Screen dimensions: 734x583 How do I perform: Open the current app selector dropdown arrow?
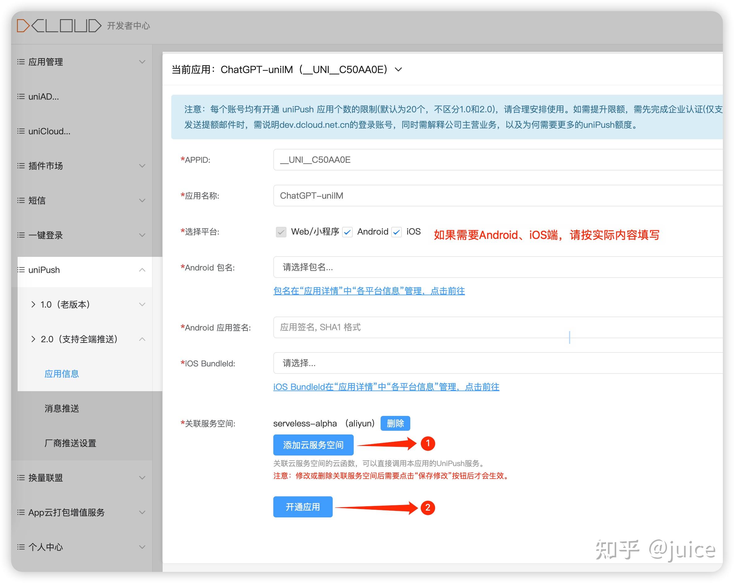point(398,70)
